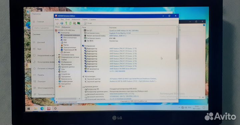240x125 pixels.
Task: Select Суммарная информация in the tree
Action: point(71,35)
